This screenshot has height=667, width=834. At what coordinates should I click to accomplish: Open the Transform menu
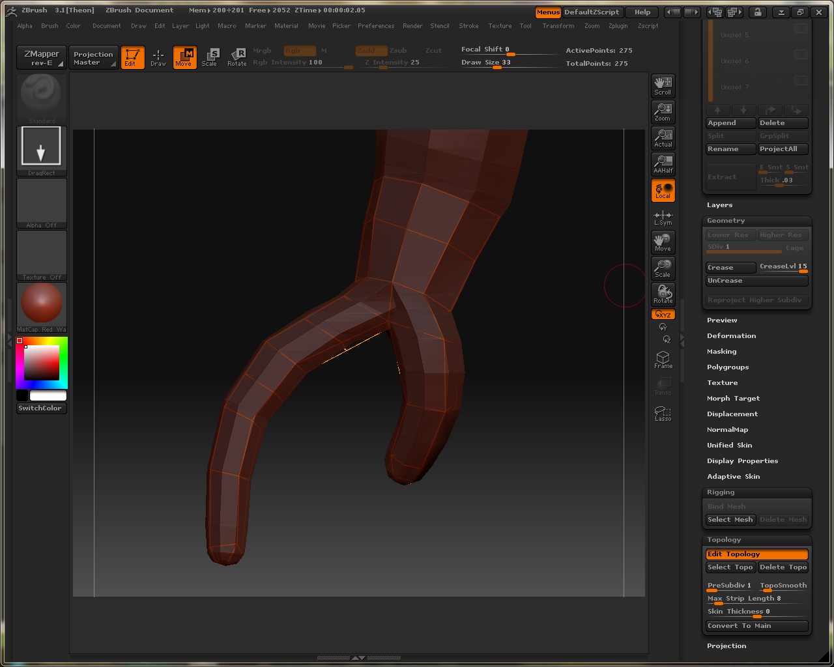(x=558, y=26)
